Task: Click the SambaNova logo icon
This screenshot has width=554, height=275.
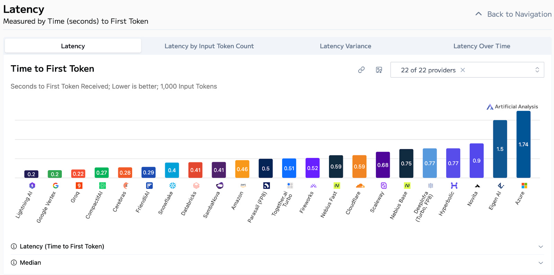Action: click(220, 186)
